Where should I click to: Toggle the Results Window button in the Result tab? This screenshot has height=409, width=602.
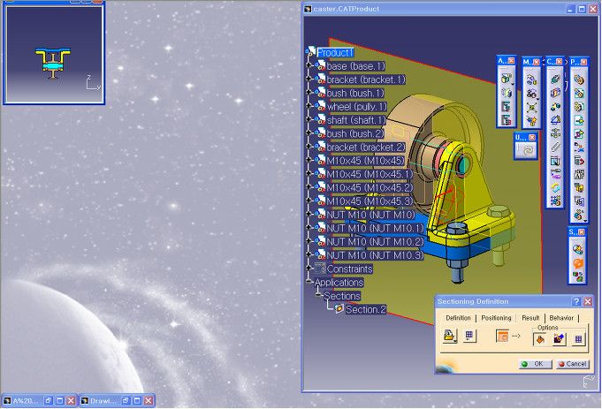pyautogui.click(x=502, y=336)
